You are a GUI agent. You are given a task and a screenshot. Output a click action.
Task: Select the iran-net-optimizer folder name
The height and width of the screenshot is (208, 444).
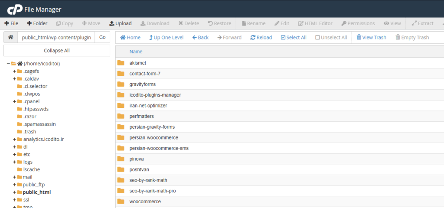click(148, 106)
